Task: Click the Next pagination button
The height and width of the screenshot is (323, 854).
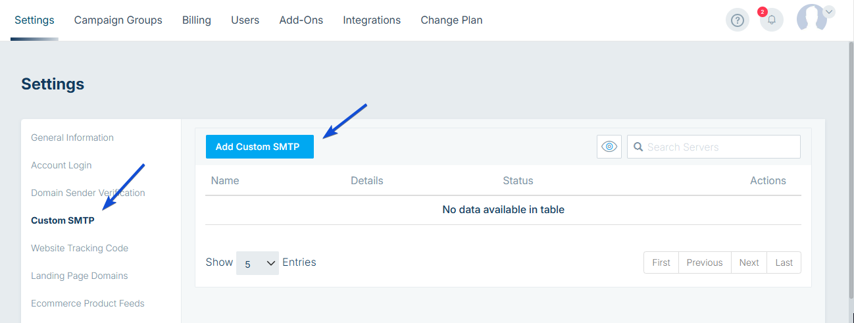Action: [749, 262]
